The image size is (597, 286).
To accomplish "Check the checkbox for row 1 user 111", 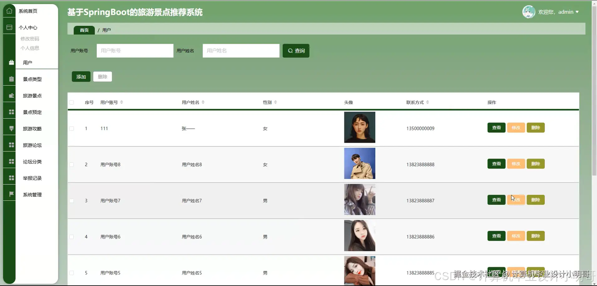I will tap(71, 128).
